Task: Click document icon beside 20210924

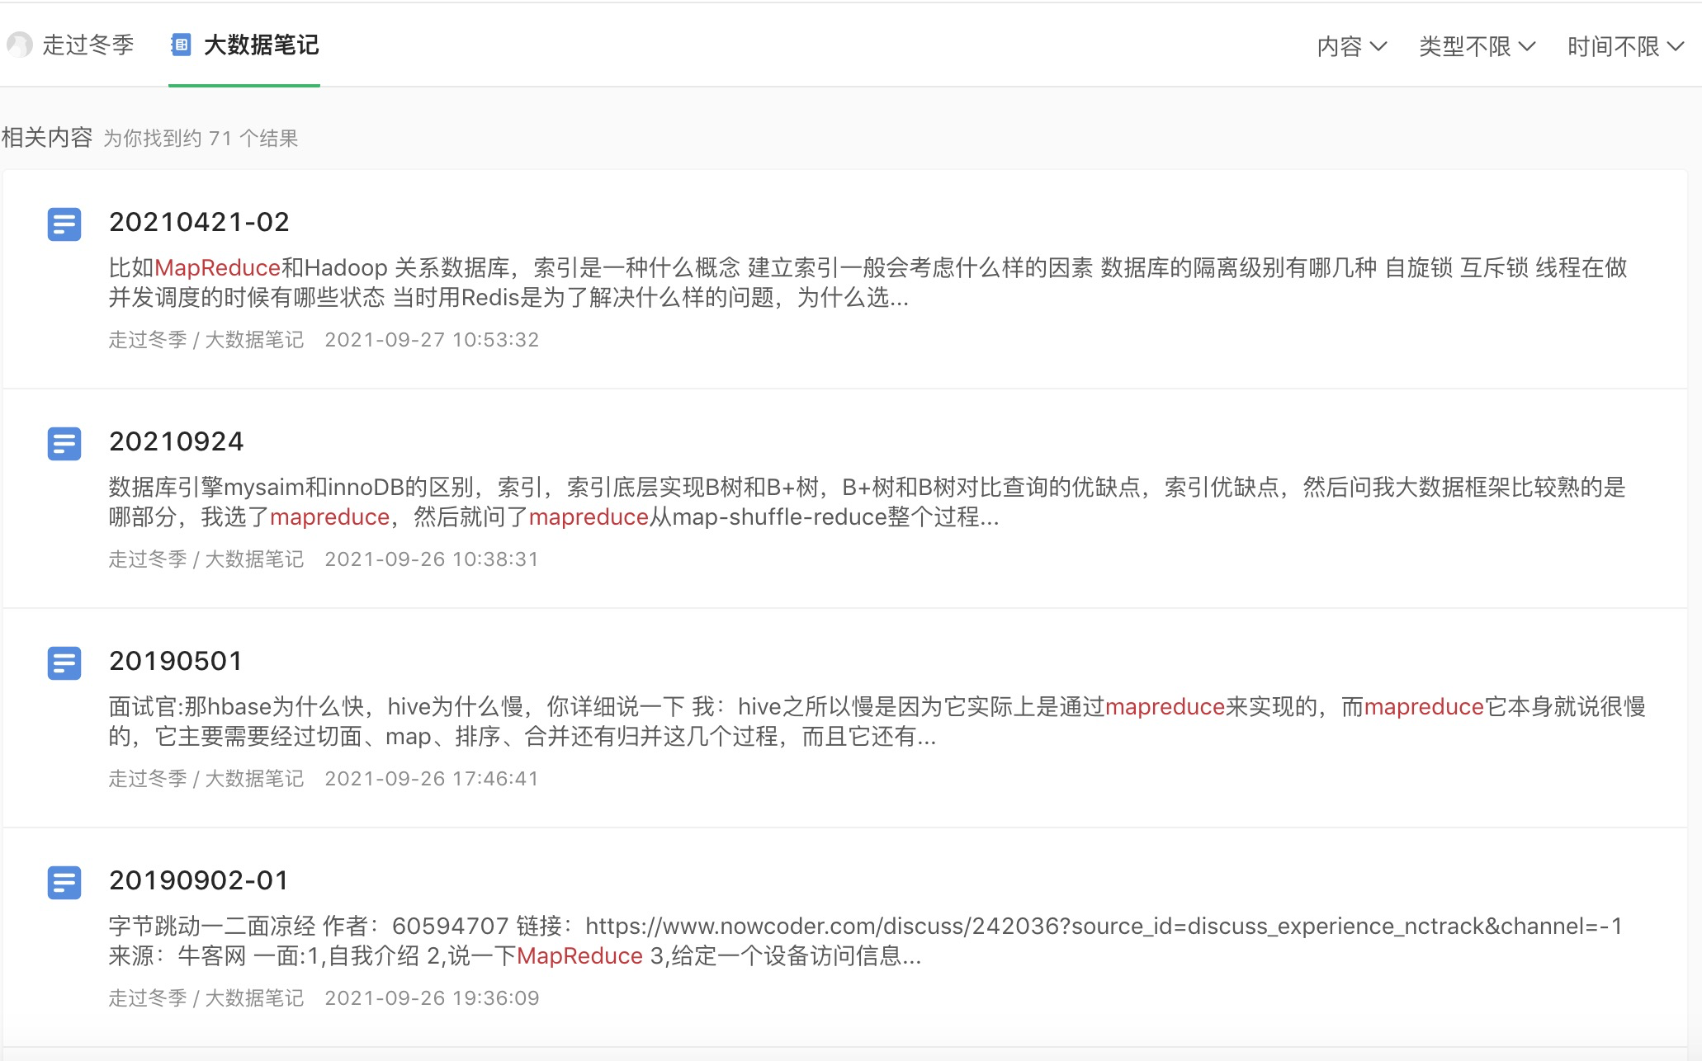Action: click(64, 443)
